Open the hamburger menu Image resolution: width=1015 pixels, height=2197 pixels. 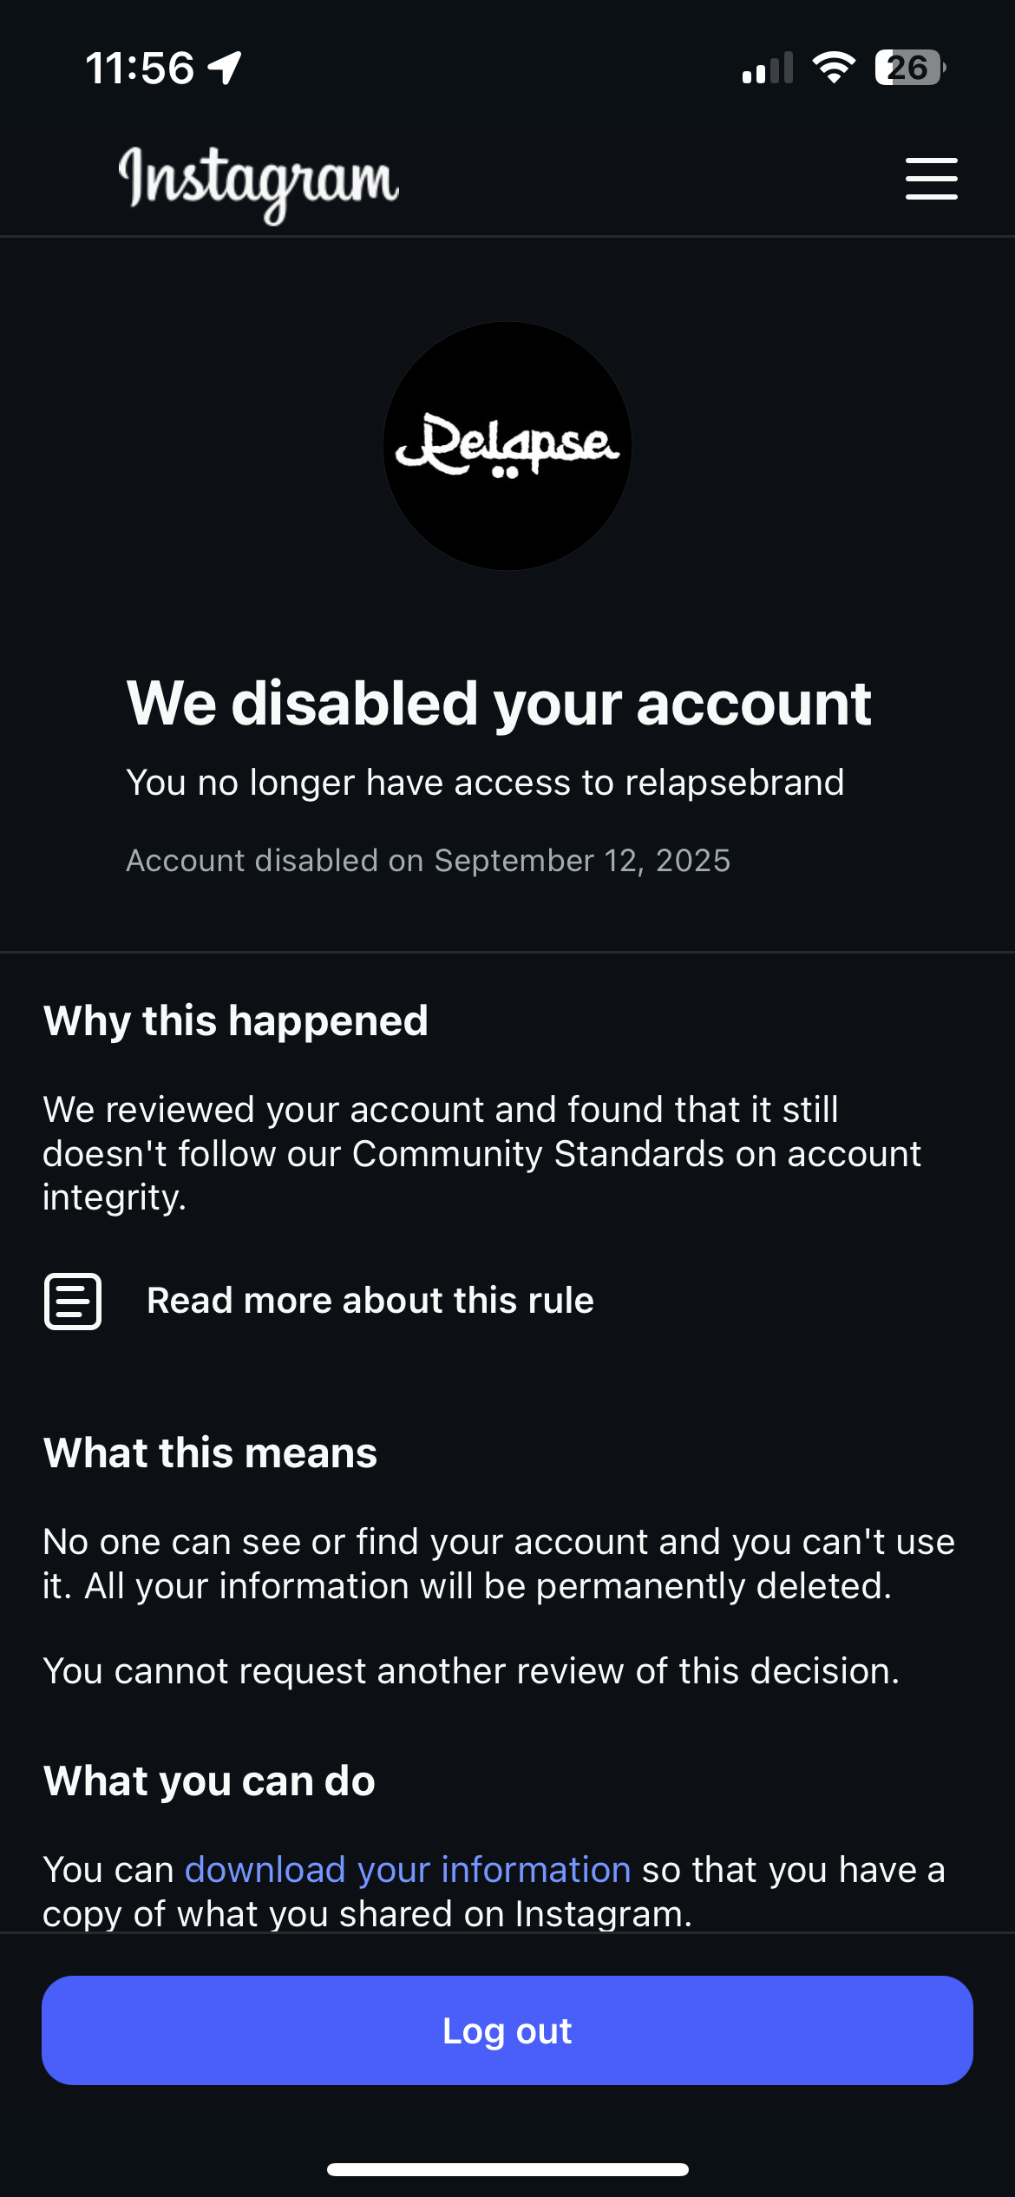pyautogui.click(x=931, y=179)
